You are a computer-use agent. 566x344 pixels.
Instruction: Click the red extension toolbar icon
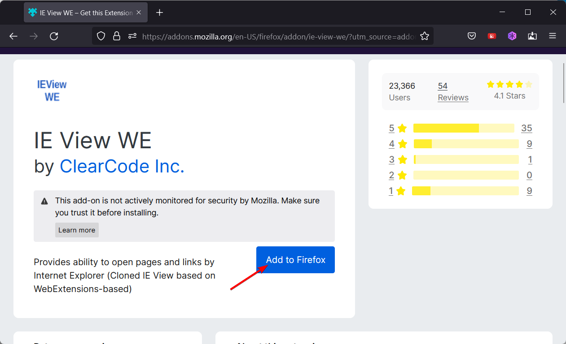(x=492, y=36)
